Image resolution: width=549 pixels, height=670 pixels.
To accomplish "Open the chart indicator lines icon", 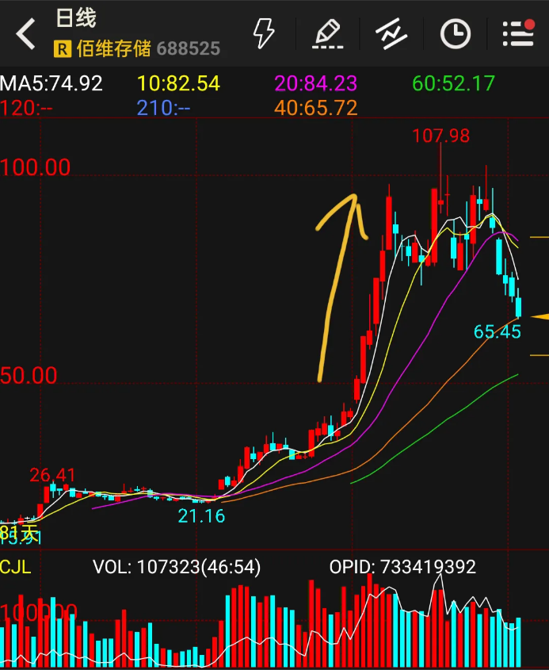I will pyautogui.click(x=391, y=33).
